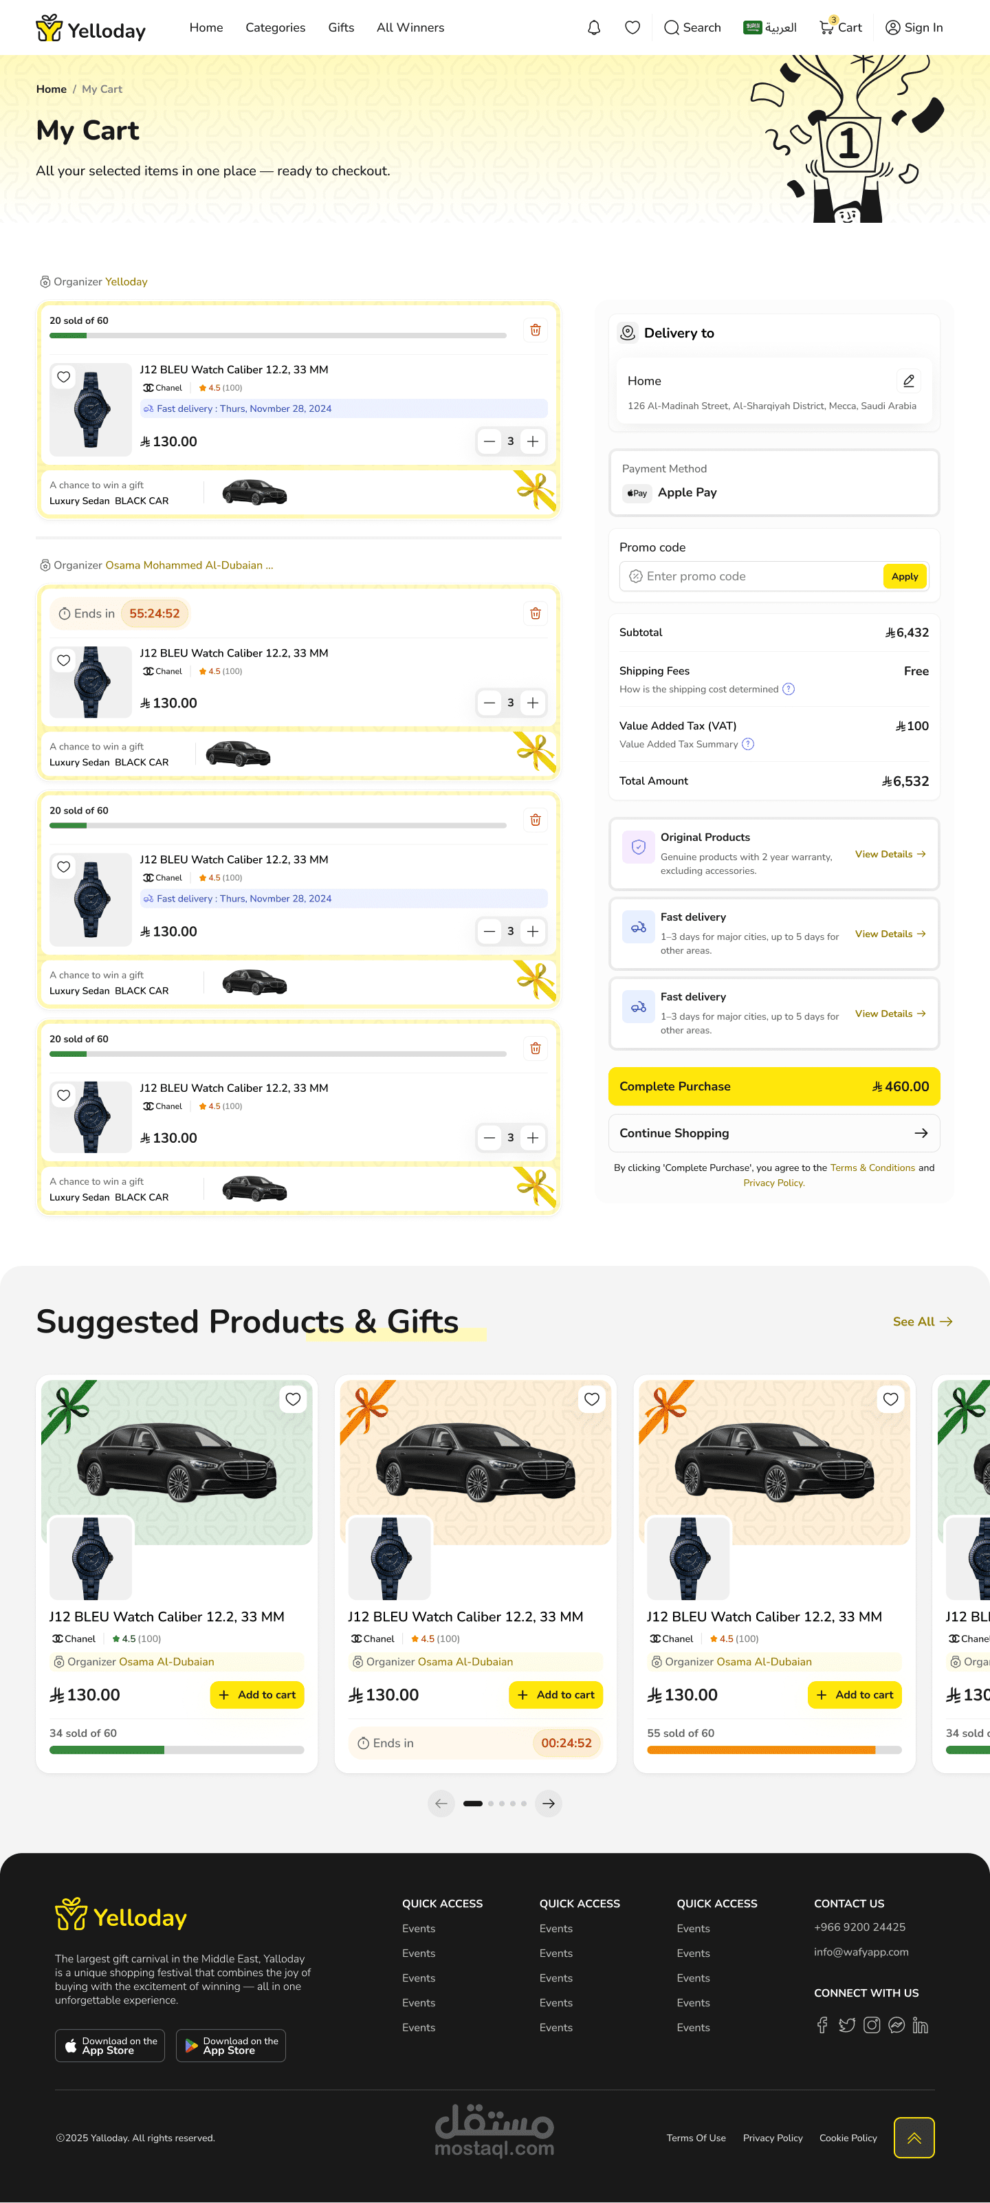Show shipping cost determination help icon
This screenshot has width=990, height=2203.
click(x=789, y=689)
